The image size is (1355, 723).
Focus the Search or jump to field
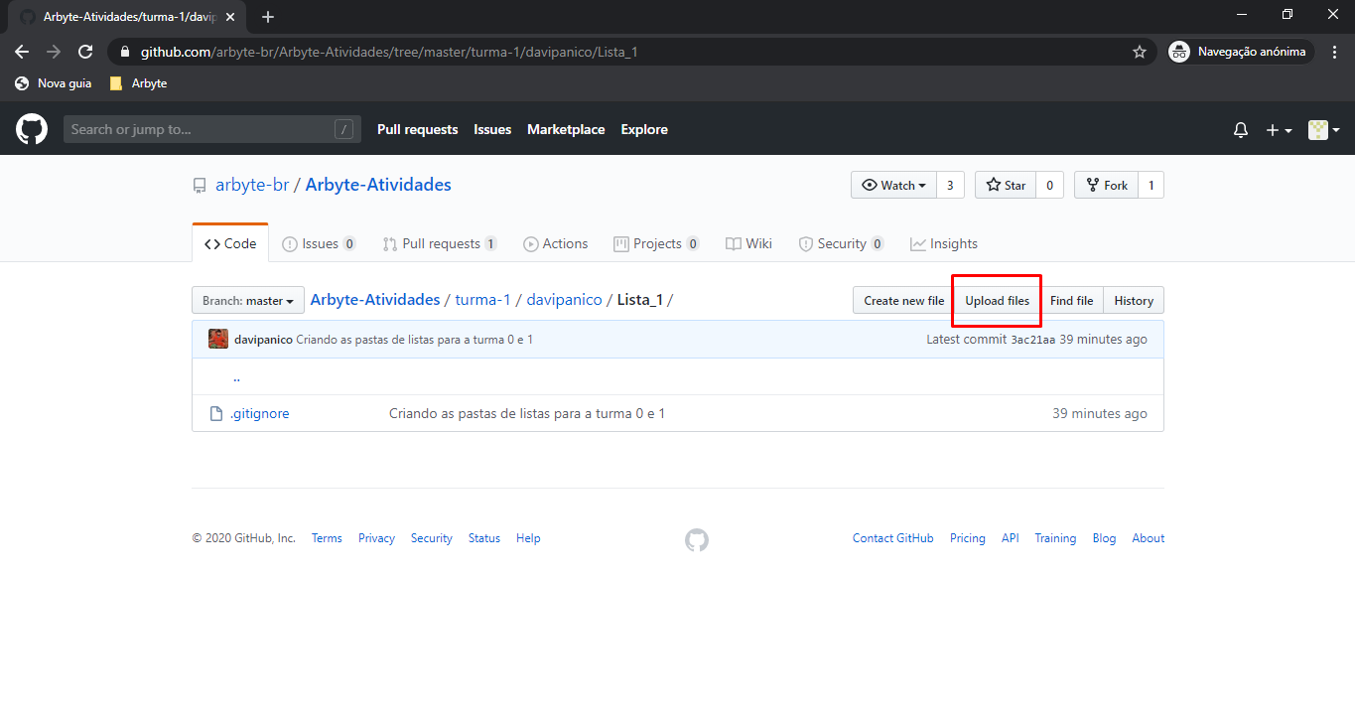210,129
